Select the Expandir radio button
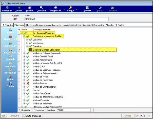153x119 pixels. (20, 110)
